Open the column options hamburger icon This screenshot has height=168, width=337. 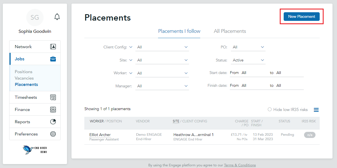pyautogui.click(x=316, y=110)
